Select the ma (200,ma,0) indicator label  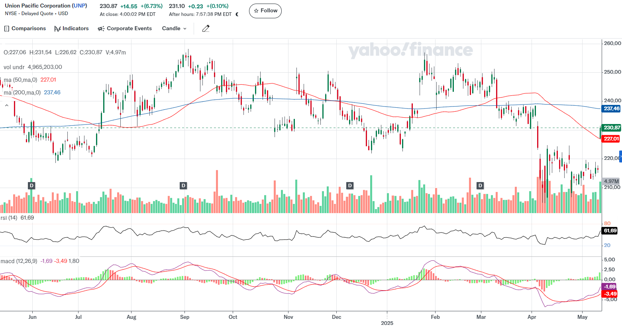pos(22,93)
